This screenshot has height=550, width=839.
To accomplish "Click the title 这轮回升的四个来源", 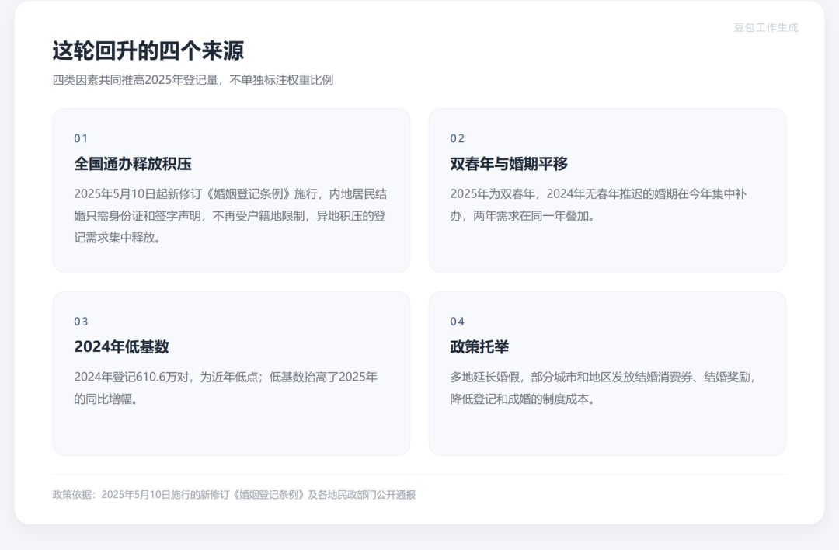I will tap(148, 50).
